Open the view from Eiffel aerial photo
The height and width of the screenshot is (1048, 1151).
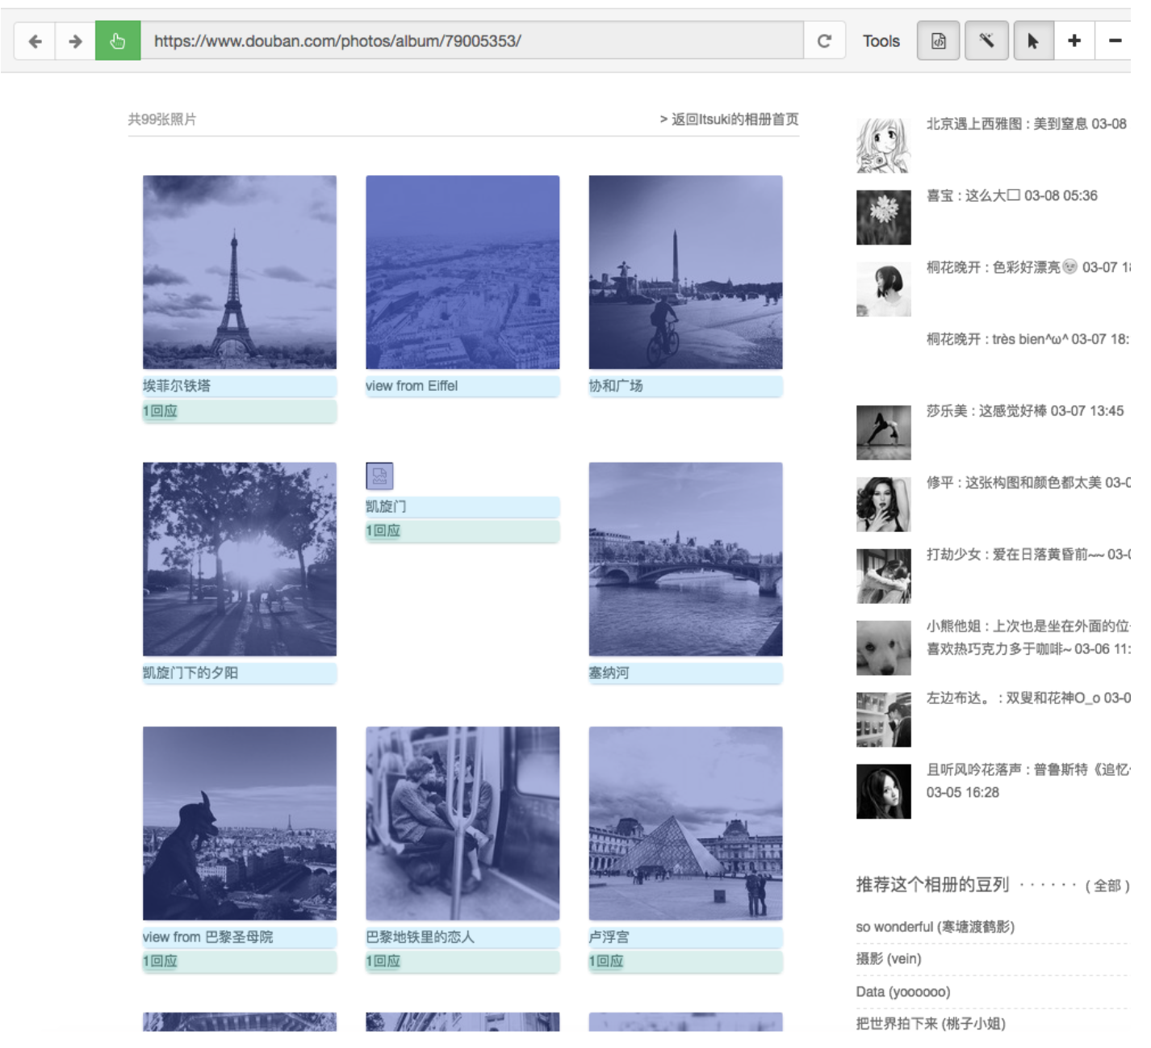pyautogui.click(x=462, y=272)
